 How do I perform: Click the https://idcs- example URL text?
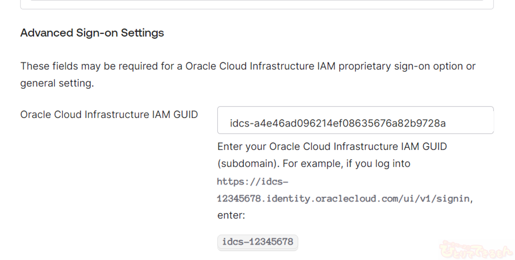(252, 181)
